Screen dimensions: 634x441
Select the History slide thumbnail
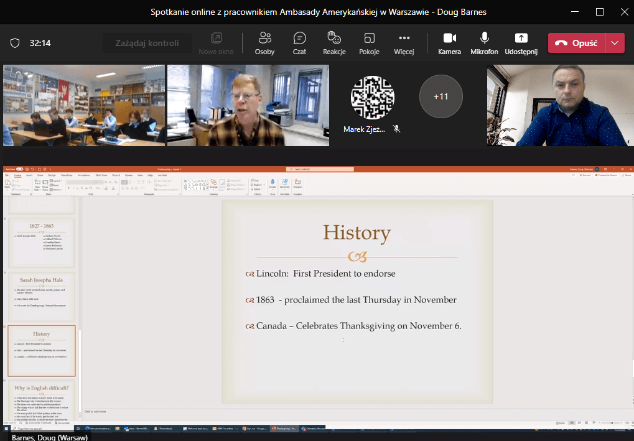42,351
